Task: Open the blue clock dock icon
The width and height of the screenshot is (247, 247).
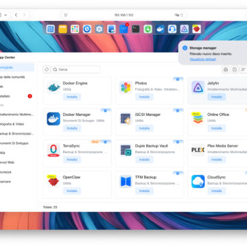Action: coord(87,29)
